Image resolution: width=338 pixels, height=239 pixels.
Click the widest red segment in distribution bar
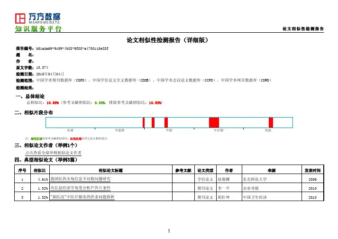click(214, 122)
